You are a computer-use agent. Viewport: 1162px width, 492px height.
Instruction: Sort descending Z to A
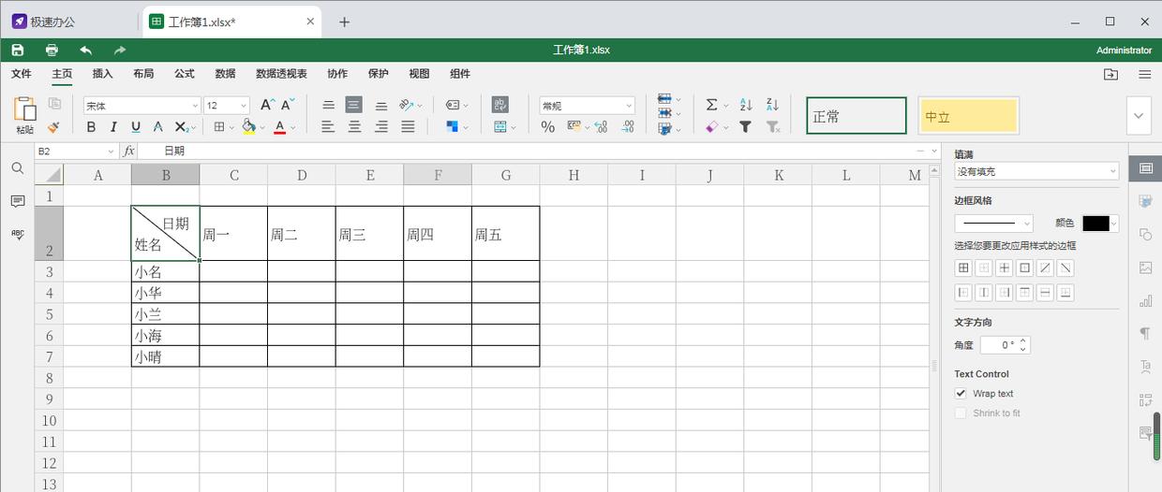coord(772,105)
